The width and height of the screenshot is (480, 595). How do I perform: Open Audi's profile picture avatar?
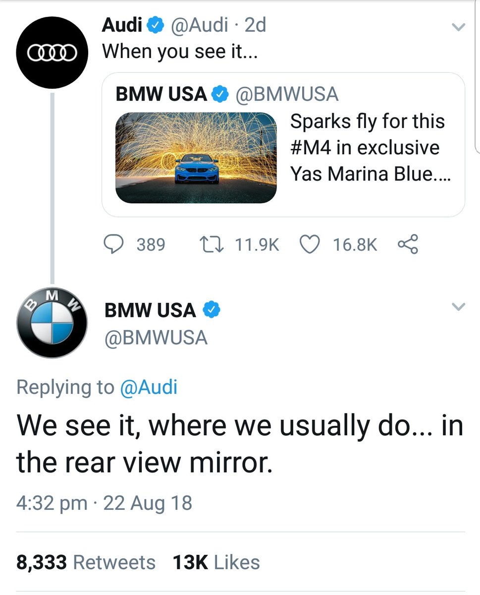pos(52,53)
